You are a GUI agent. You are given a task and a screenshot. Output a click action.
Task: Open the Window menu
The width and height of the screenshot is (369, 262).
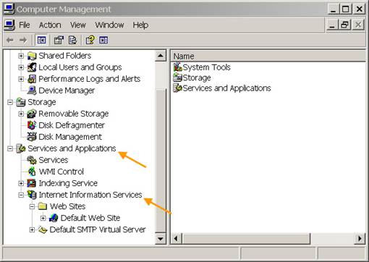(x=109, y=25)
